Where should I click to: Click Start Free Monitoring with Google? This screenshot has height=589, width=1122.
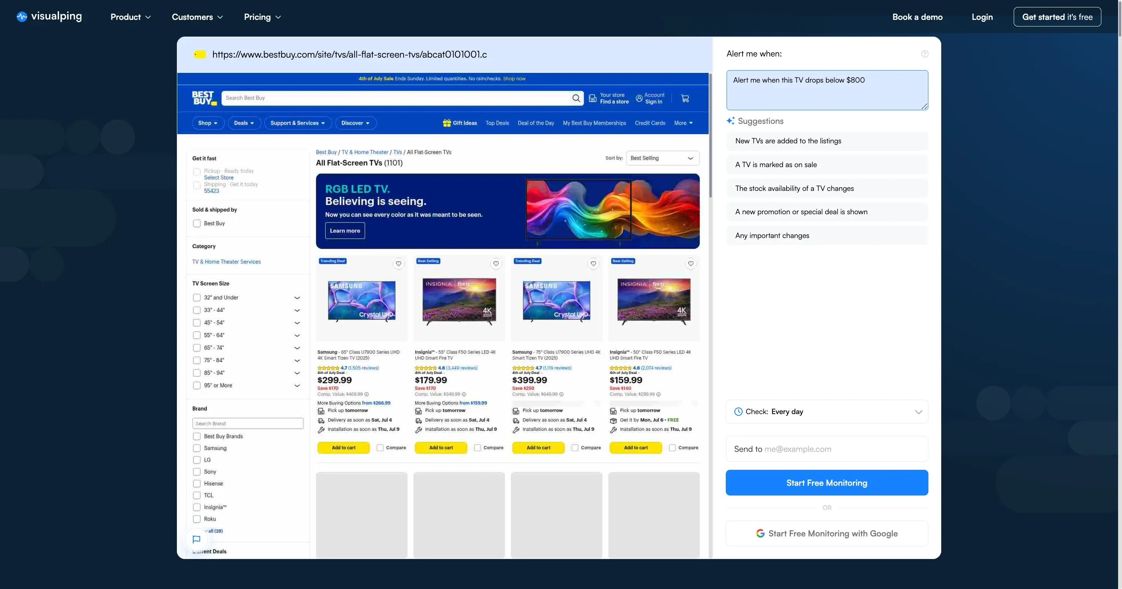point(827,533)
